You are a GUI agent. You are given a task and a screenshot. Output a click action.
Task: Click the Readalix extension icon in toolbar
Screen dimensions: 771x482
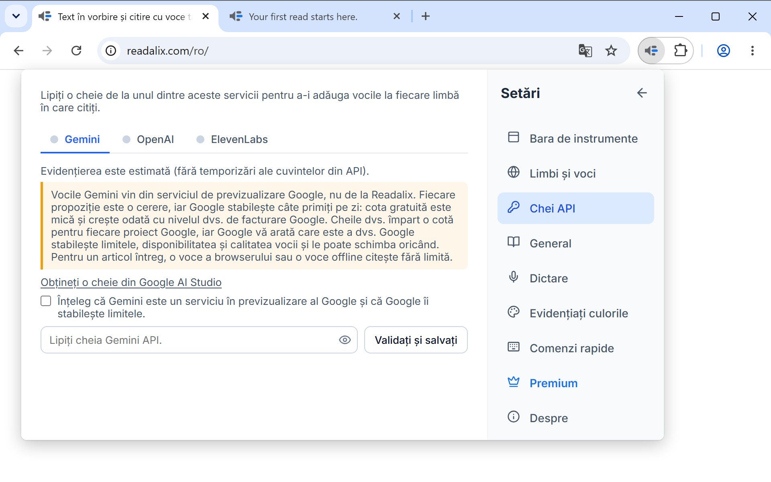(x=651, y=51)
